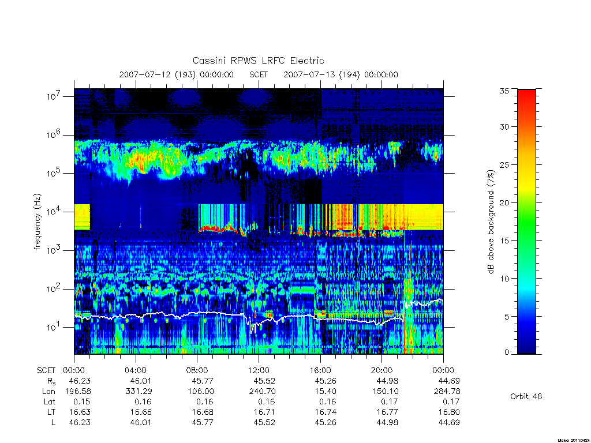The height and width of the screenshot is (443, 591).
Task: Click the Lon row label
Action: point(48,392)
